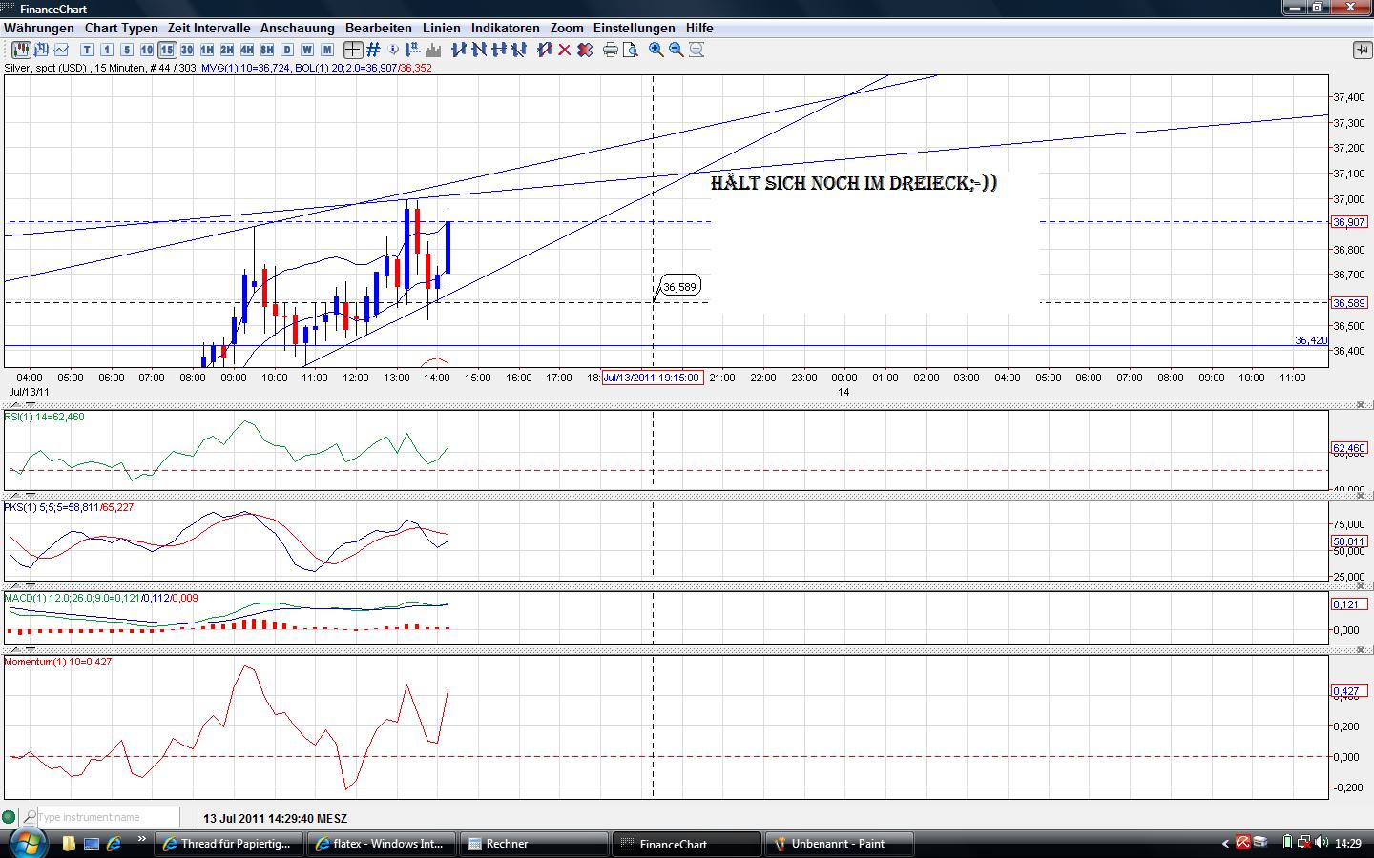Open the volume control tray icon
The image size is (1374, 858).
1322,843
